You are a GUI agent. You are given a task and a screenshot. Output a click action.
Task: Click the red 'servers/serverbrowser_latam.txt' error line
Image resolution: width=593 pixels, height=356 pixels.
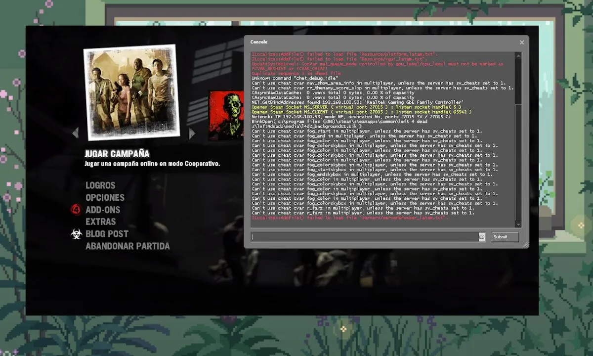point(350,218)
